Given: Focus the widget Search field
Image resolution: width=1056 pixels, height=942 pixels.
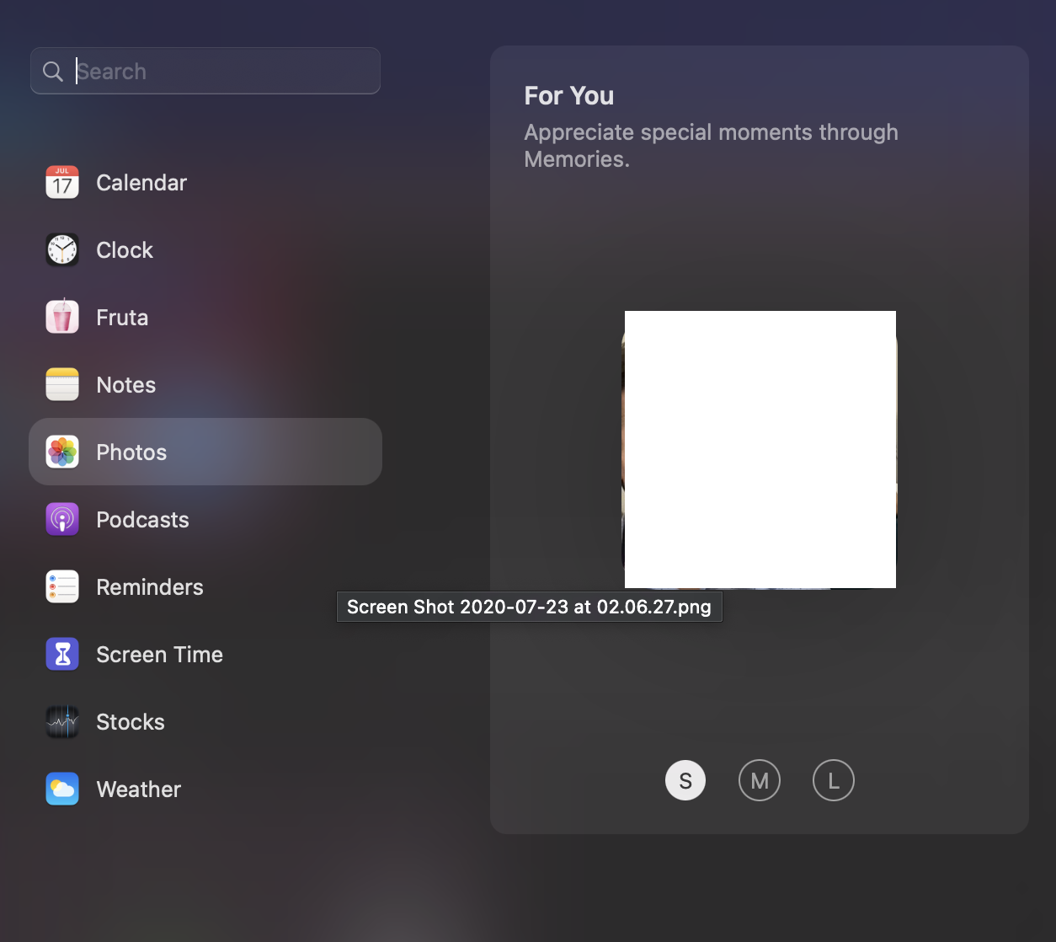Looking at the screenshot, I should click(205, 71).
